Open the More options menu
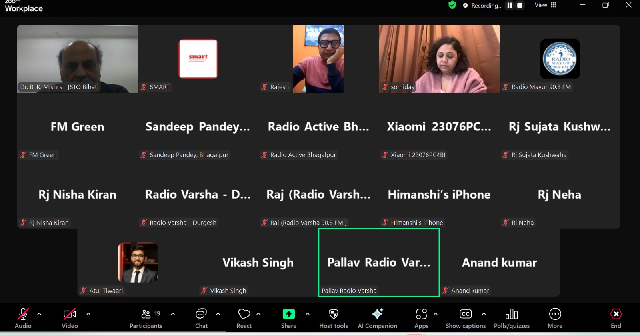This screenshot has height=335, width=640. [555, 319]
